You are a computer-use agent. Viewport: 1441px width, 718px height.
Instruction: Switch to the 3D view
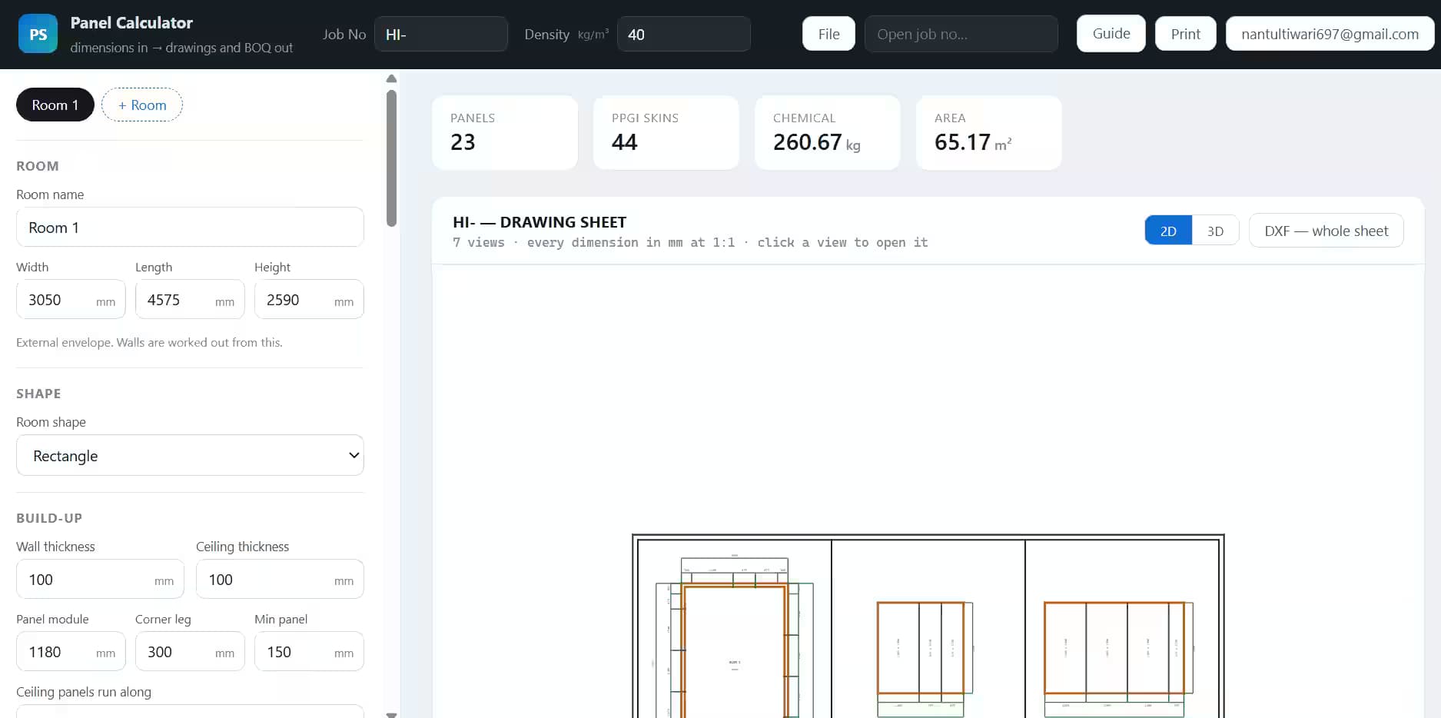[1215, 231]
